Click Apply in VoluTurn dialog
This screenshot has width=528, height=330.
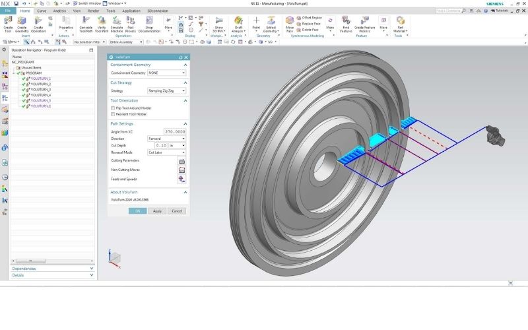coord(157,211)
